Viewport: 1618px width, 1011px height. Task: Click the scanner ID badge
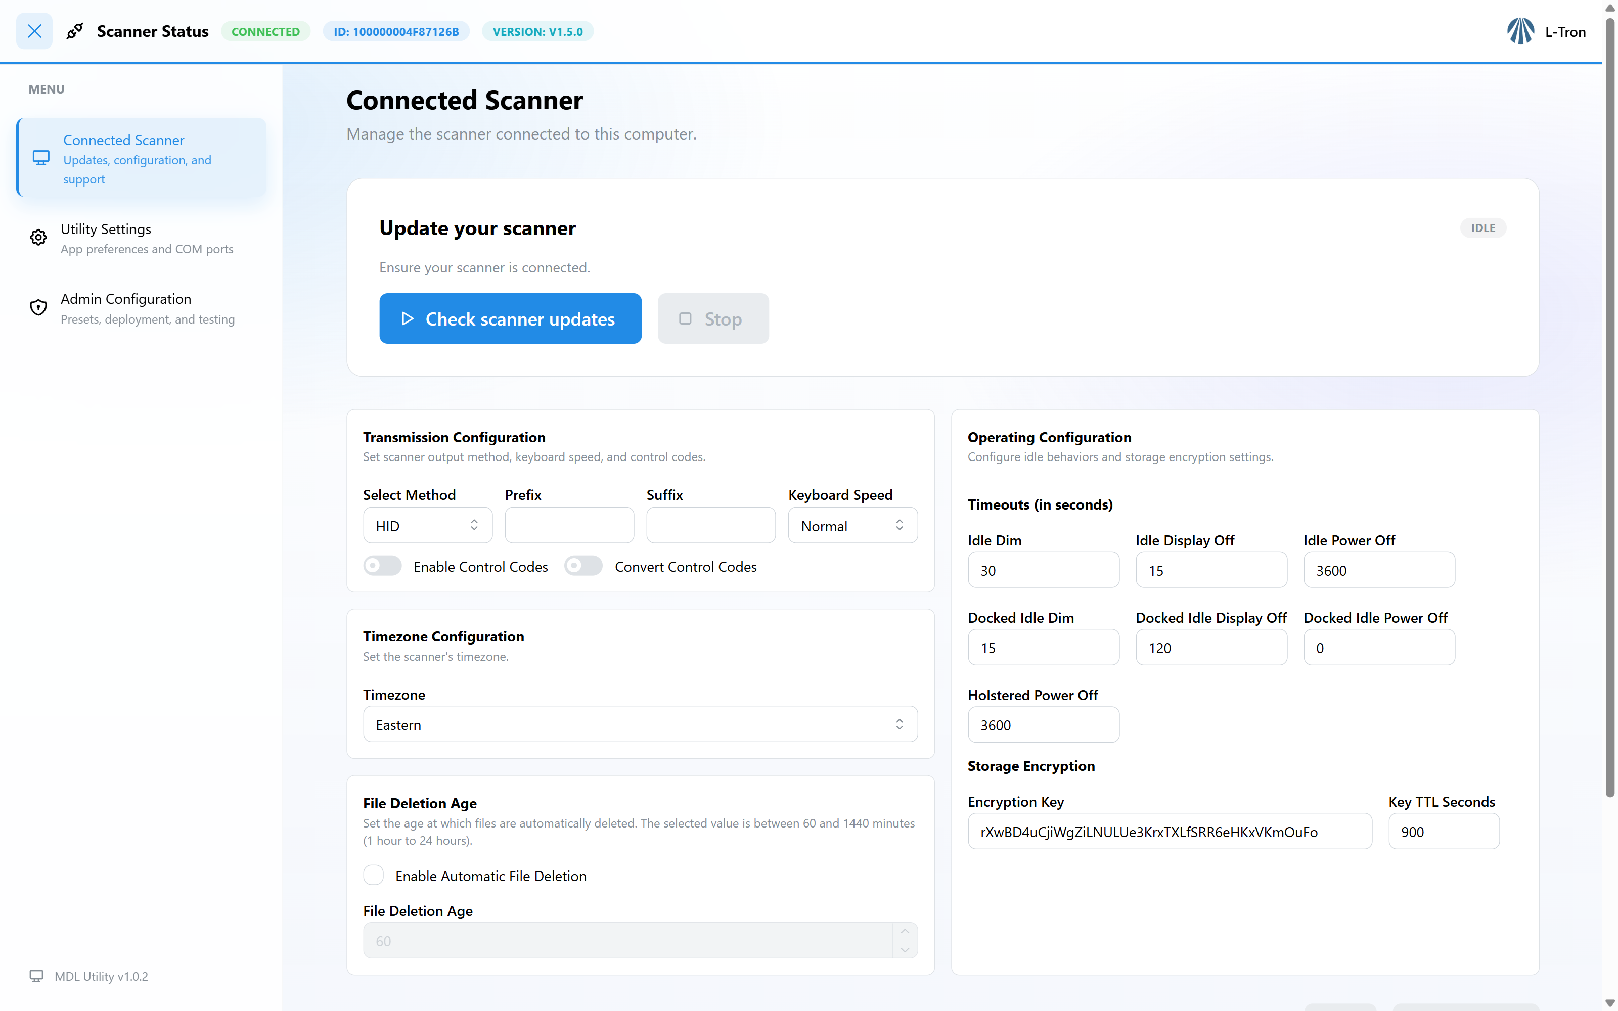[396, 31]
